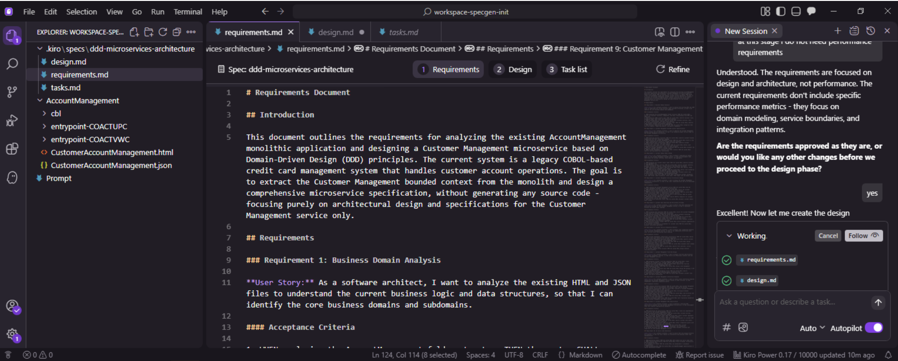Open the Auto model dropdown
Viewport: 898px width, 361px height.
coord(812,328)
